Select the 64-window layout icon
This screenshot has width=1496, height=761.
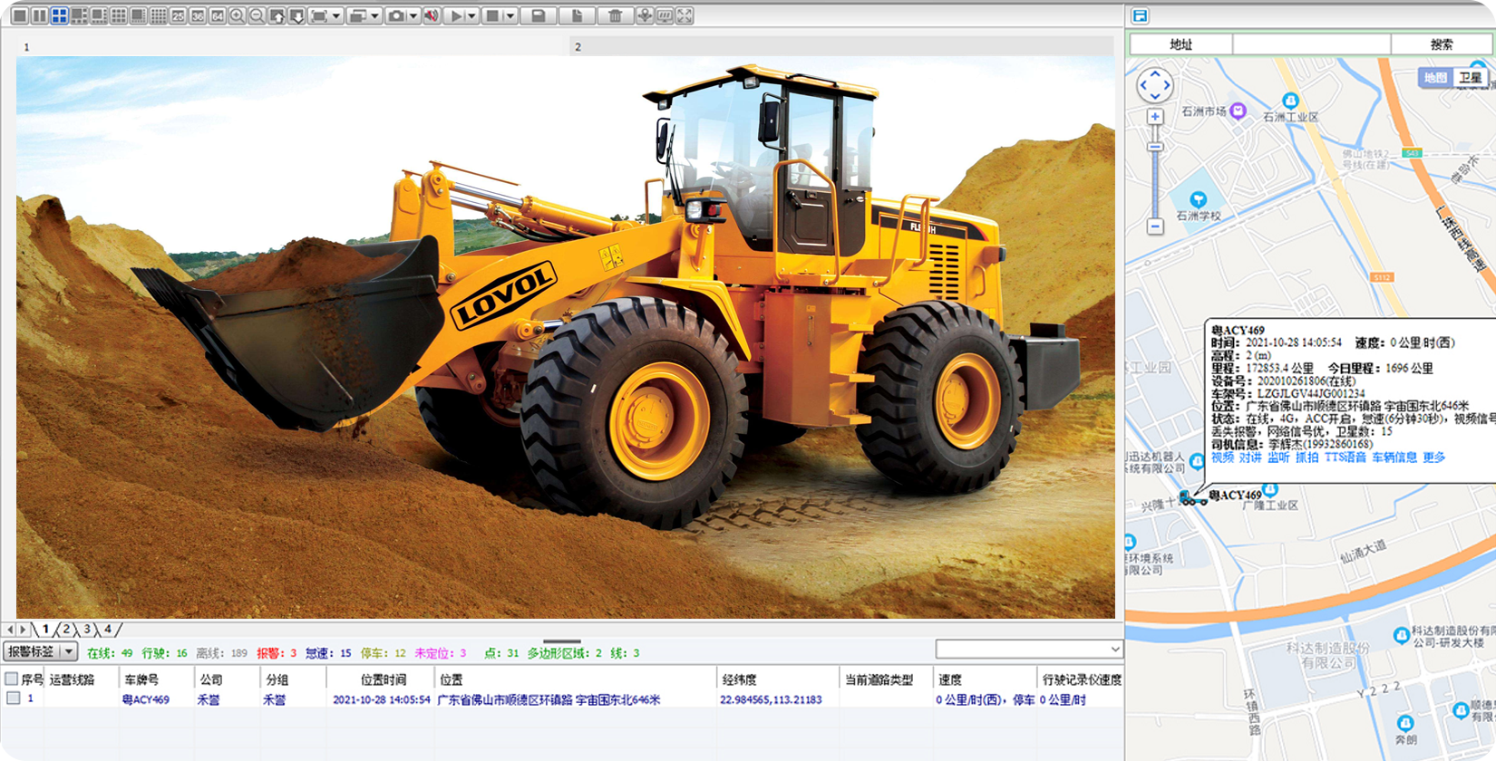click(x=218, y=15)
